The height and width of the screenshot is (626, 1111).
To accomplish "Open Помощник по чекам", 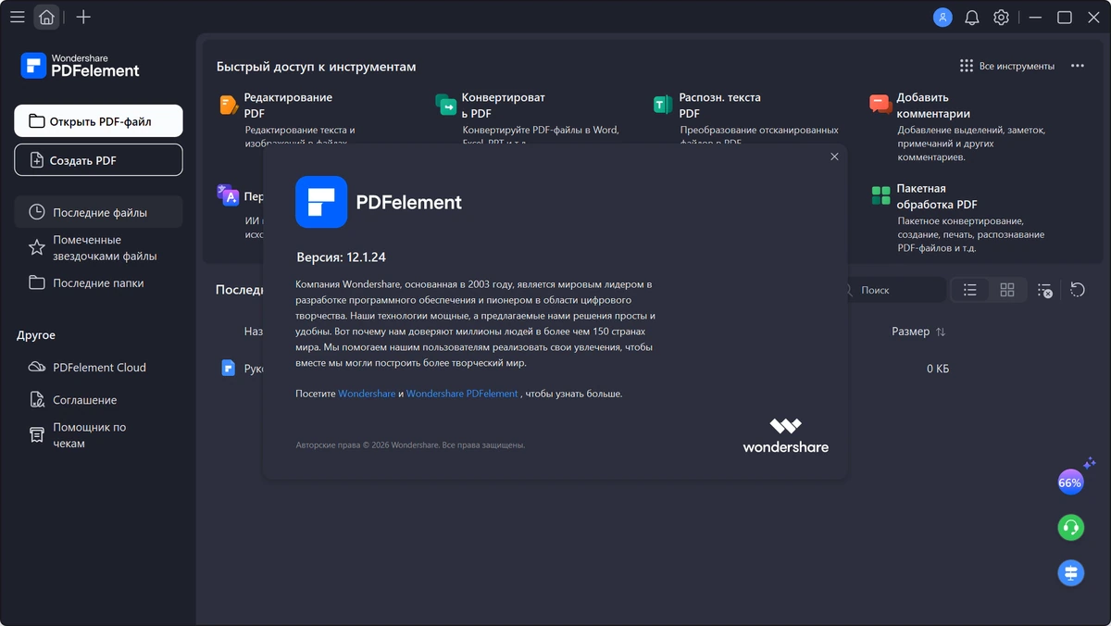I will pyautogui.click(x=98, y=435).
